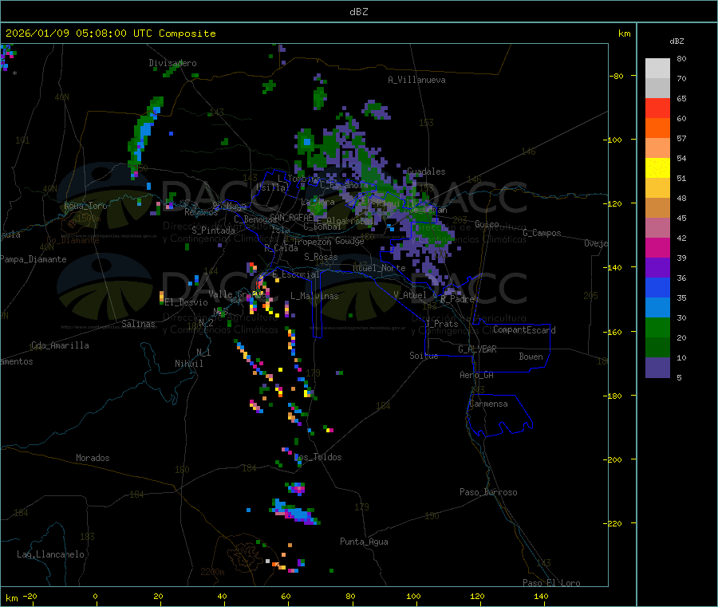Pick the purple 5 dBZ legend swatch

point(657,368)
